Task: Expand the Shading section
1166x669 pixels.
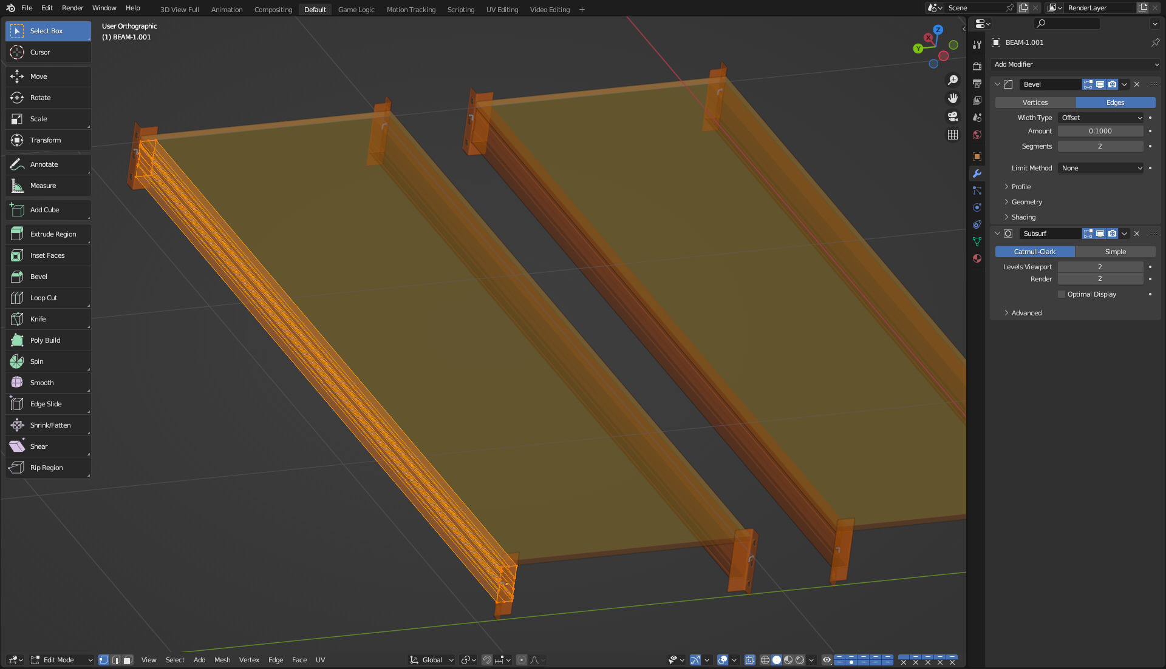Action: 1023,217
